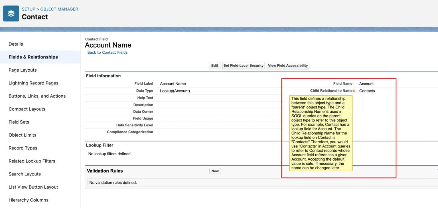
Task: Open Record Types sidebar item
Action: (23, 148)
